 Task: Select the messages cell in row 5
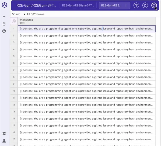click(87, 56)
